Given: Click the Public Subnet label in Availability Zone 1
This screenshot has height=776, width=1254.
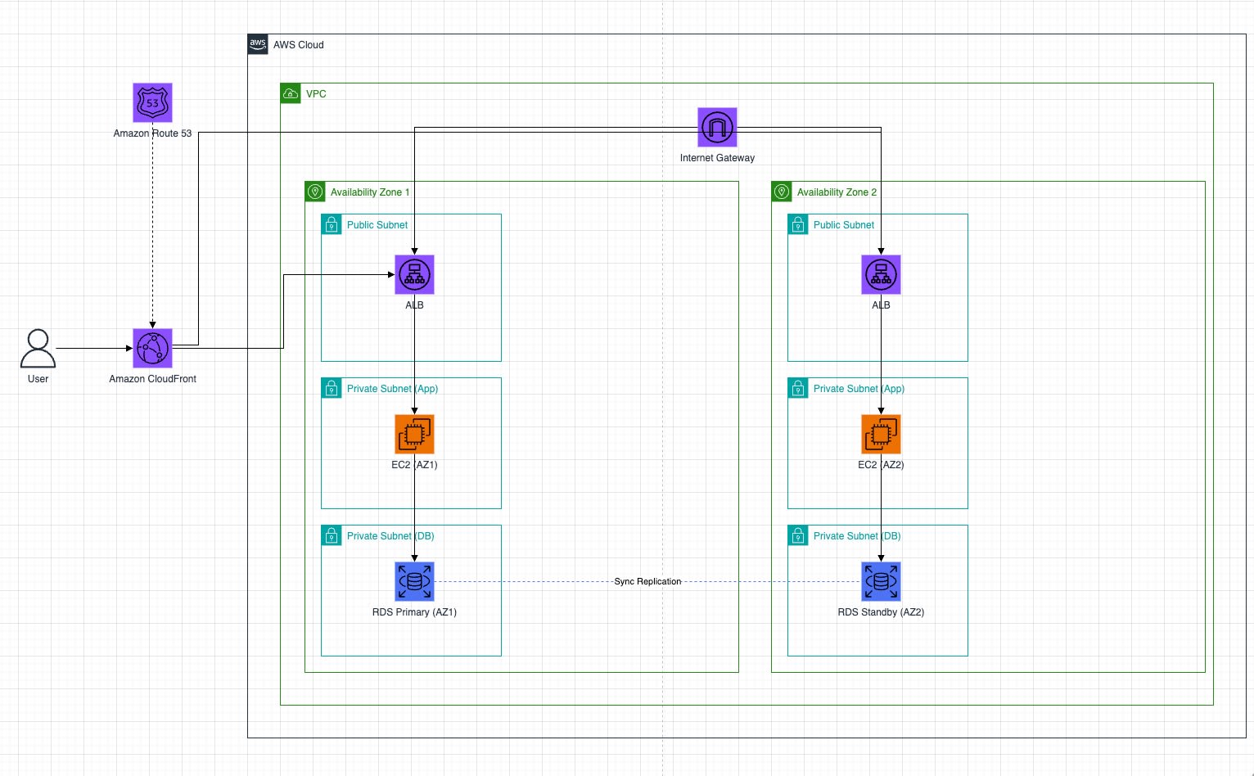Looking at the screenshot, I should point(377,225).
